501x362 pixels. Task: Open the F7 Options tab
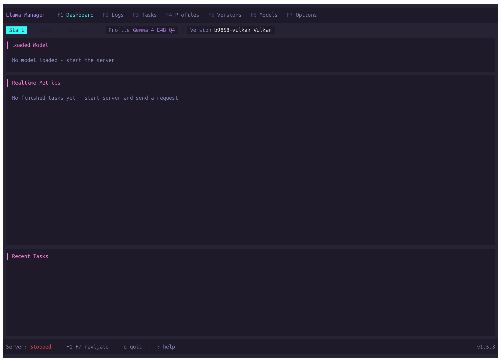302,15
